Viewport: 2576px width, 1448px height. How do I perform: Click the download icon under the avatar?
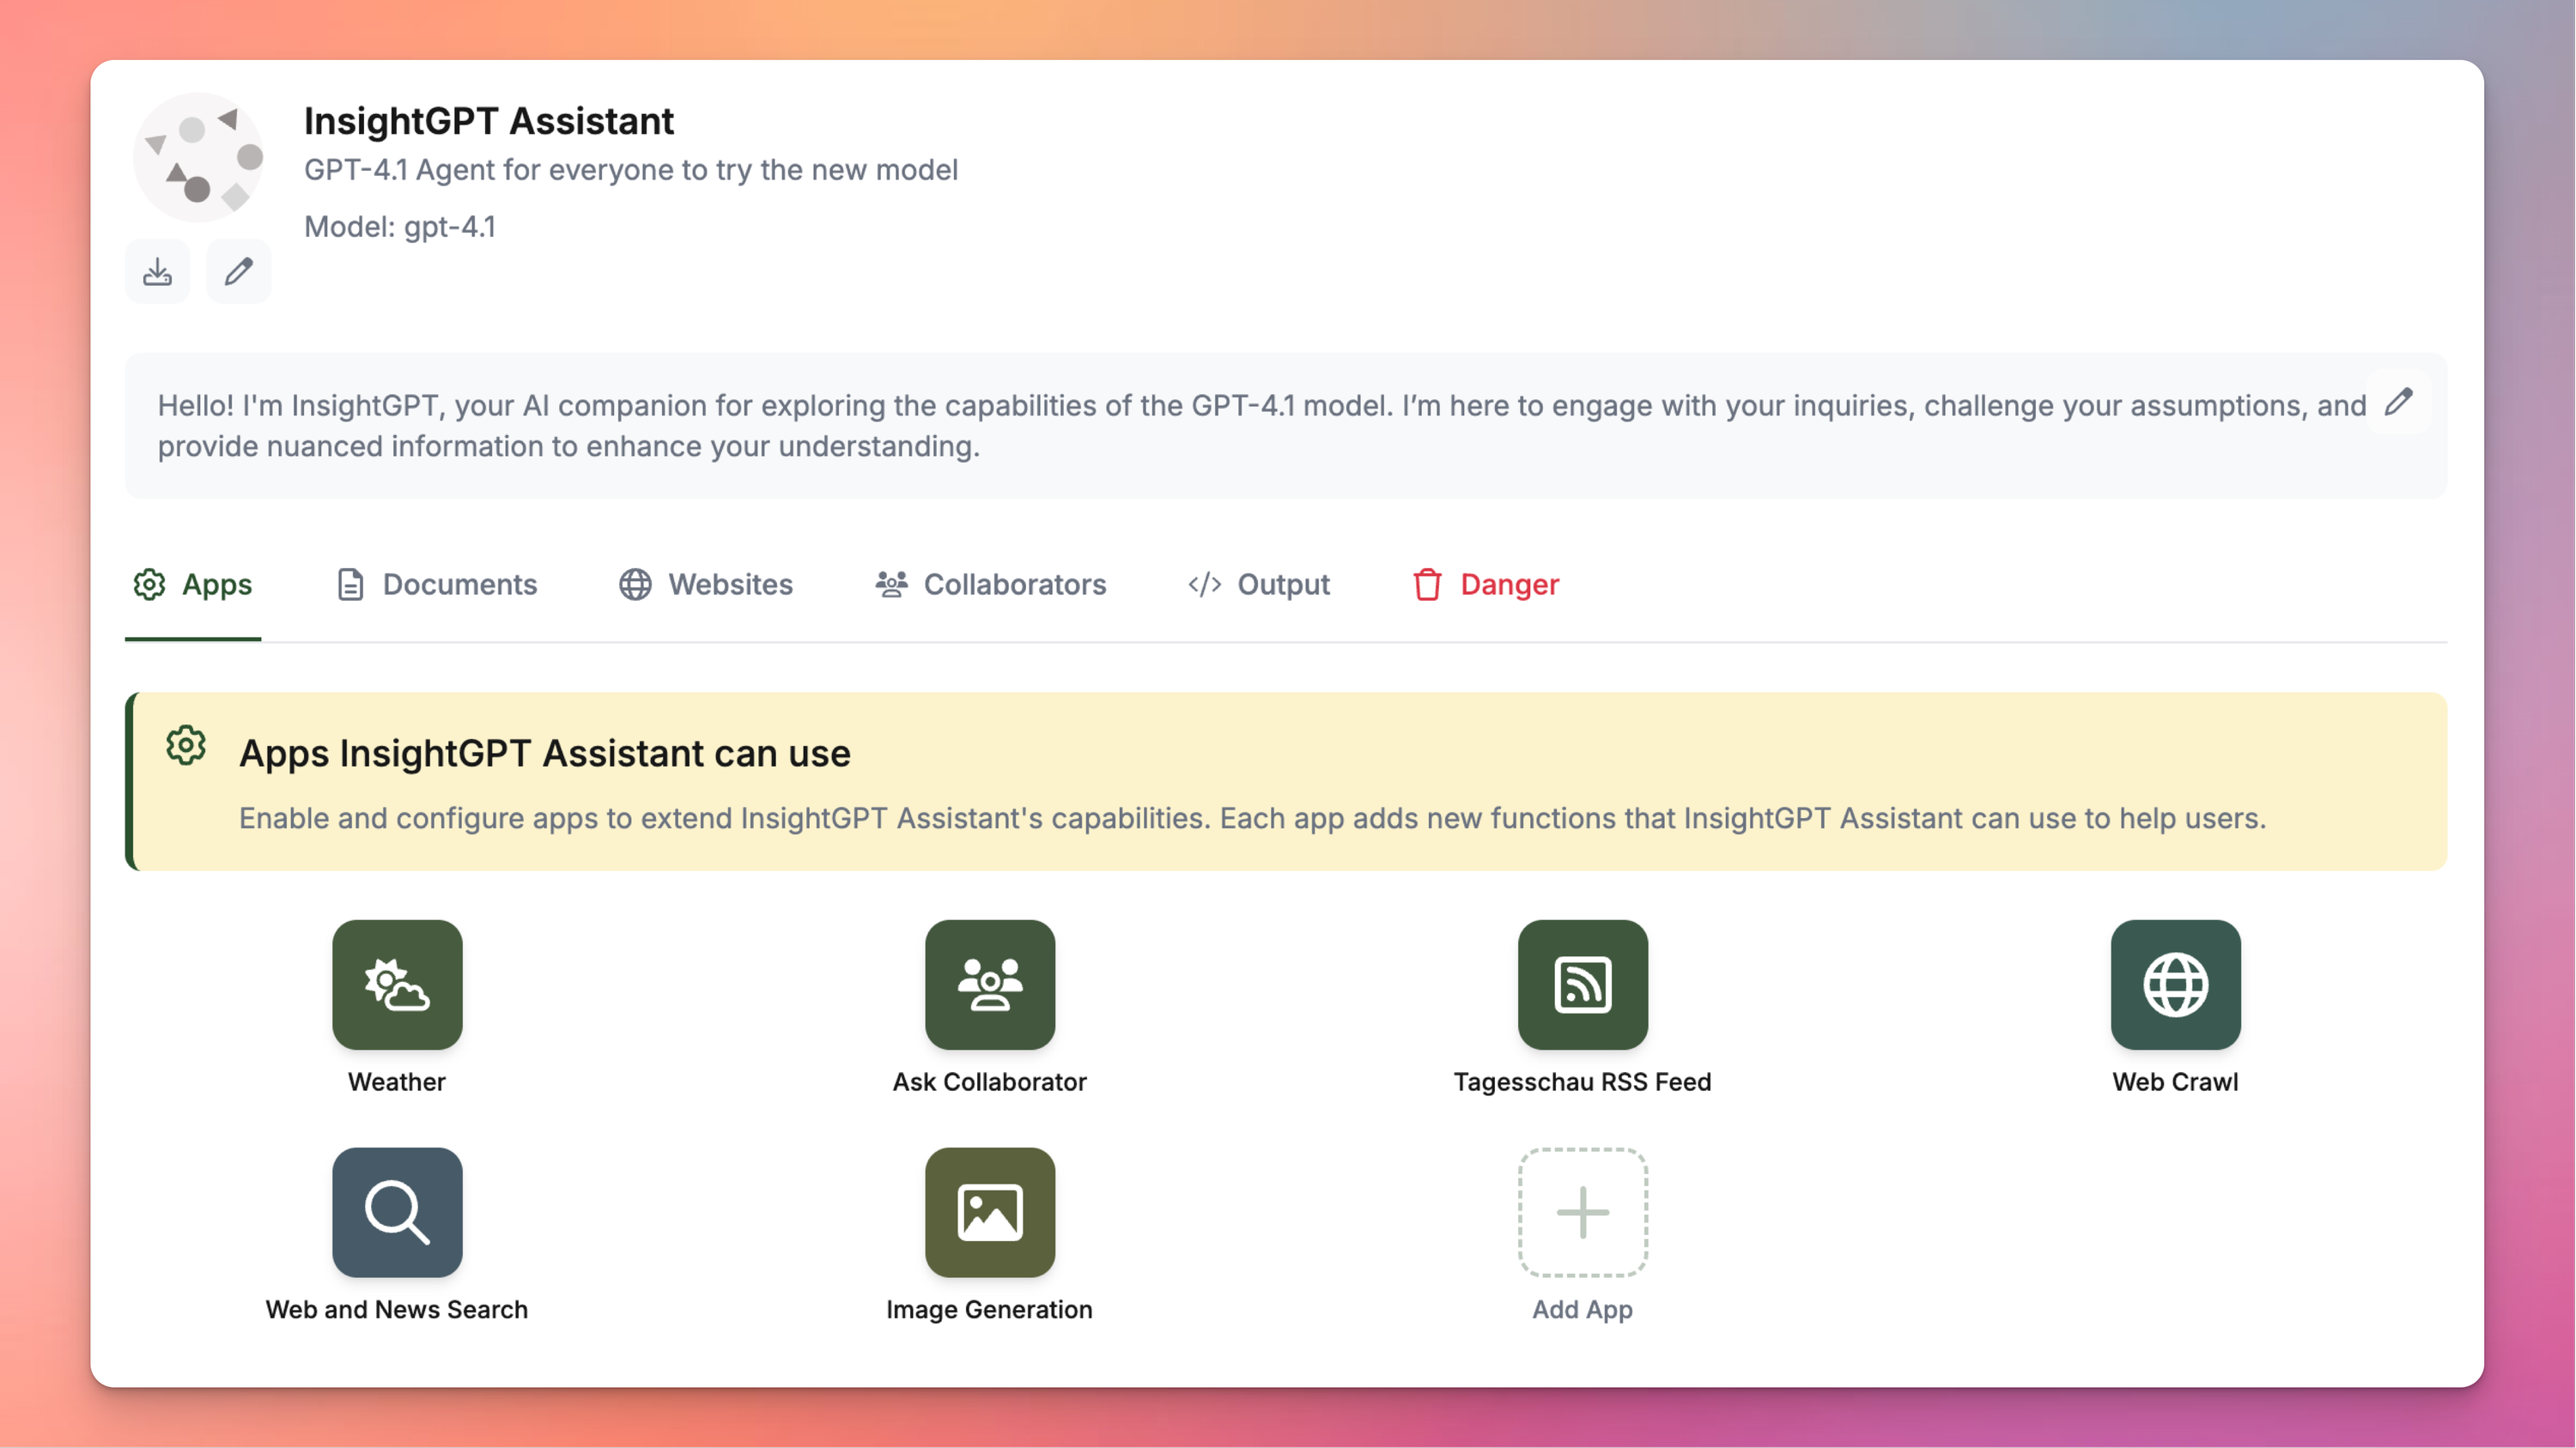(157, 272)
